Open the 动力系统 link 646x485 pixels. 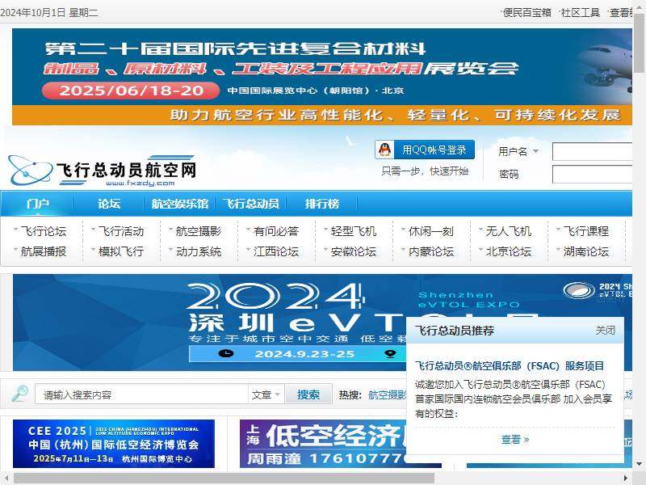pyautogui.click(x=199, y=251)
